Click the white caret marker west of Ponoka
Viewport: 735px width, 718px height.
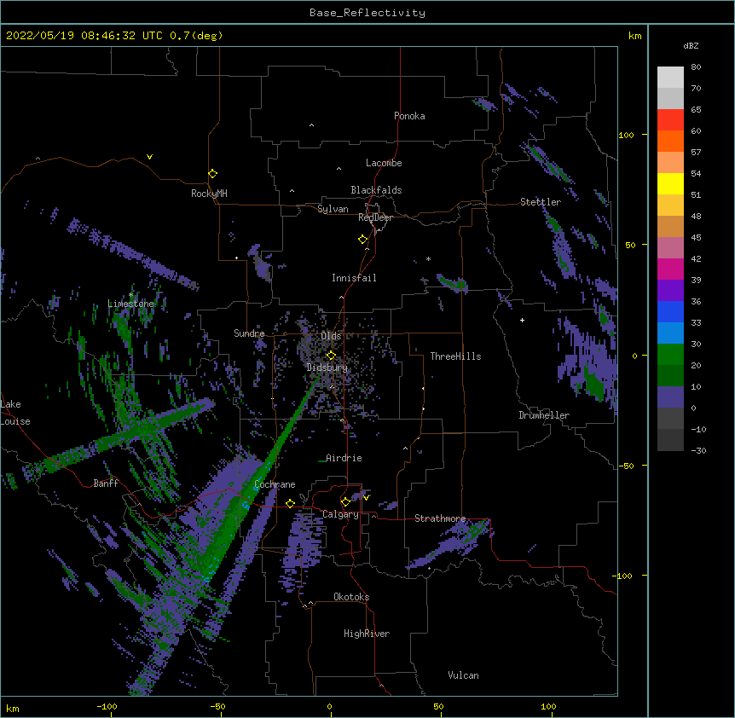point(311,125)
